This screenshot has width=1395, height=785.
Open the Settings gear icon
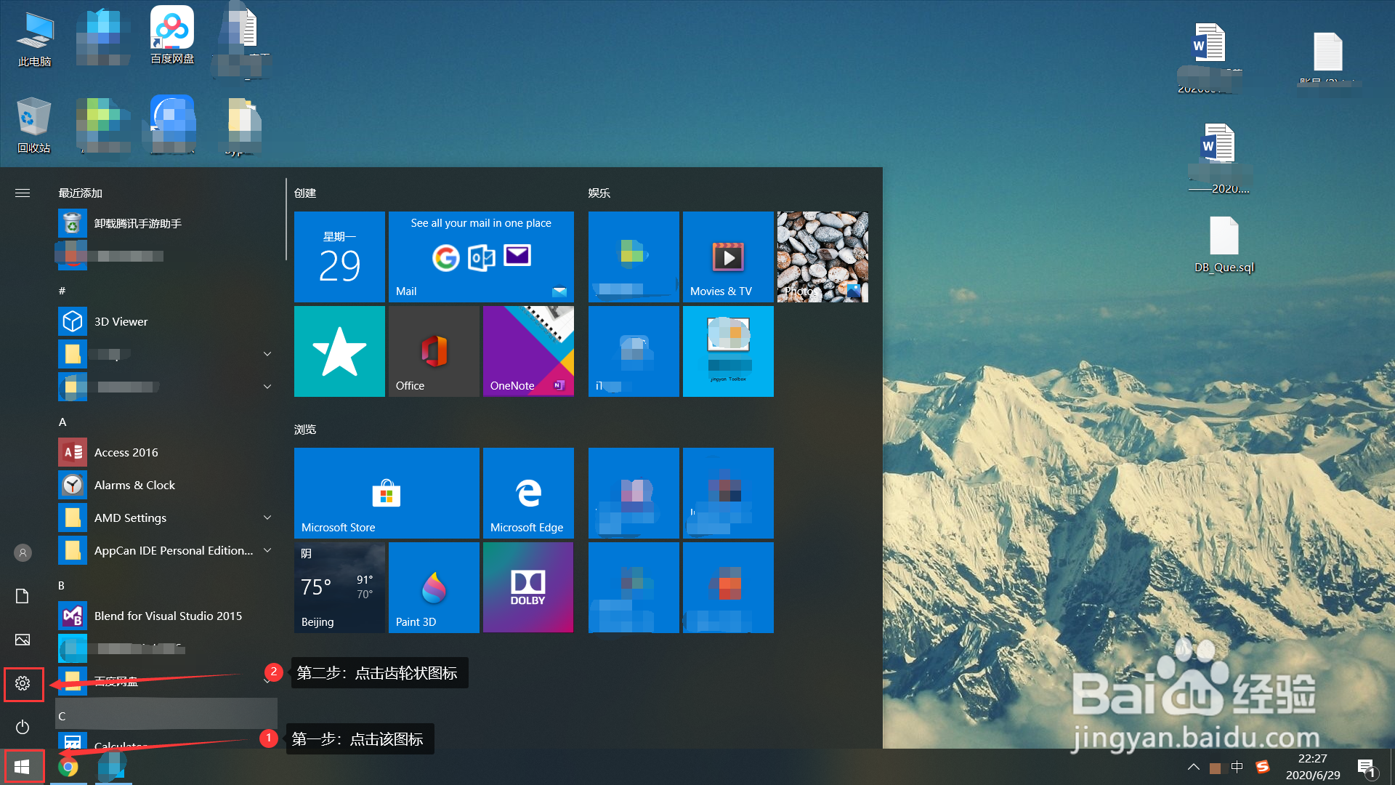(x=23, y=684)
